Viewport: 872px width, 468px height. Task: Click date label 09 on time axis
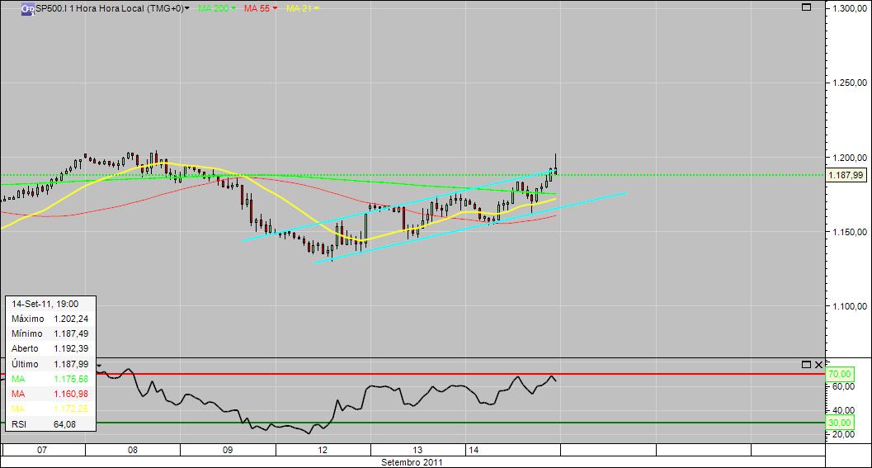pyautogui.click(x=228, y=450)
